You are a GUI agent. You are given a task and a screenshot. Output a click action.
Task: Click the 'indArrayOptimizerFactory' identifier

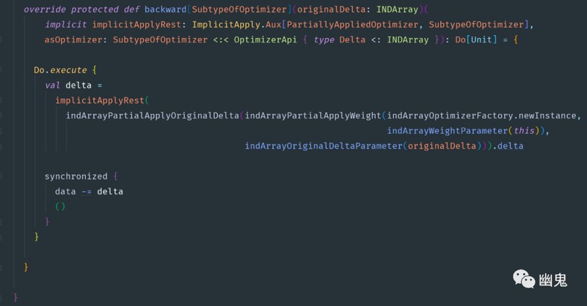click(x=450, y=116)
